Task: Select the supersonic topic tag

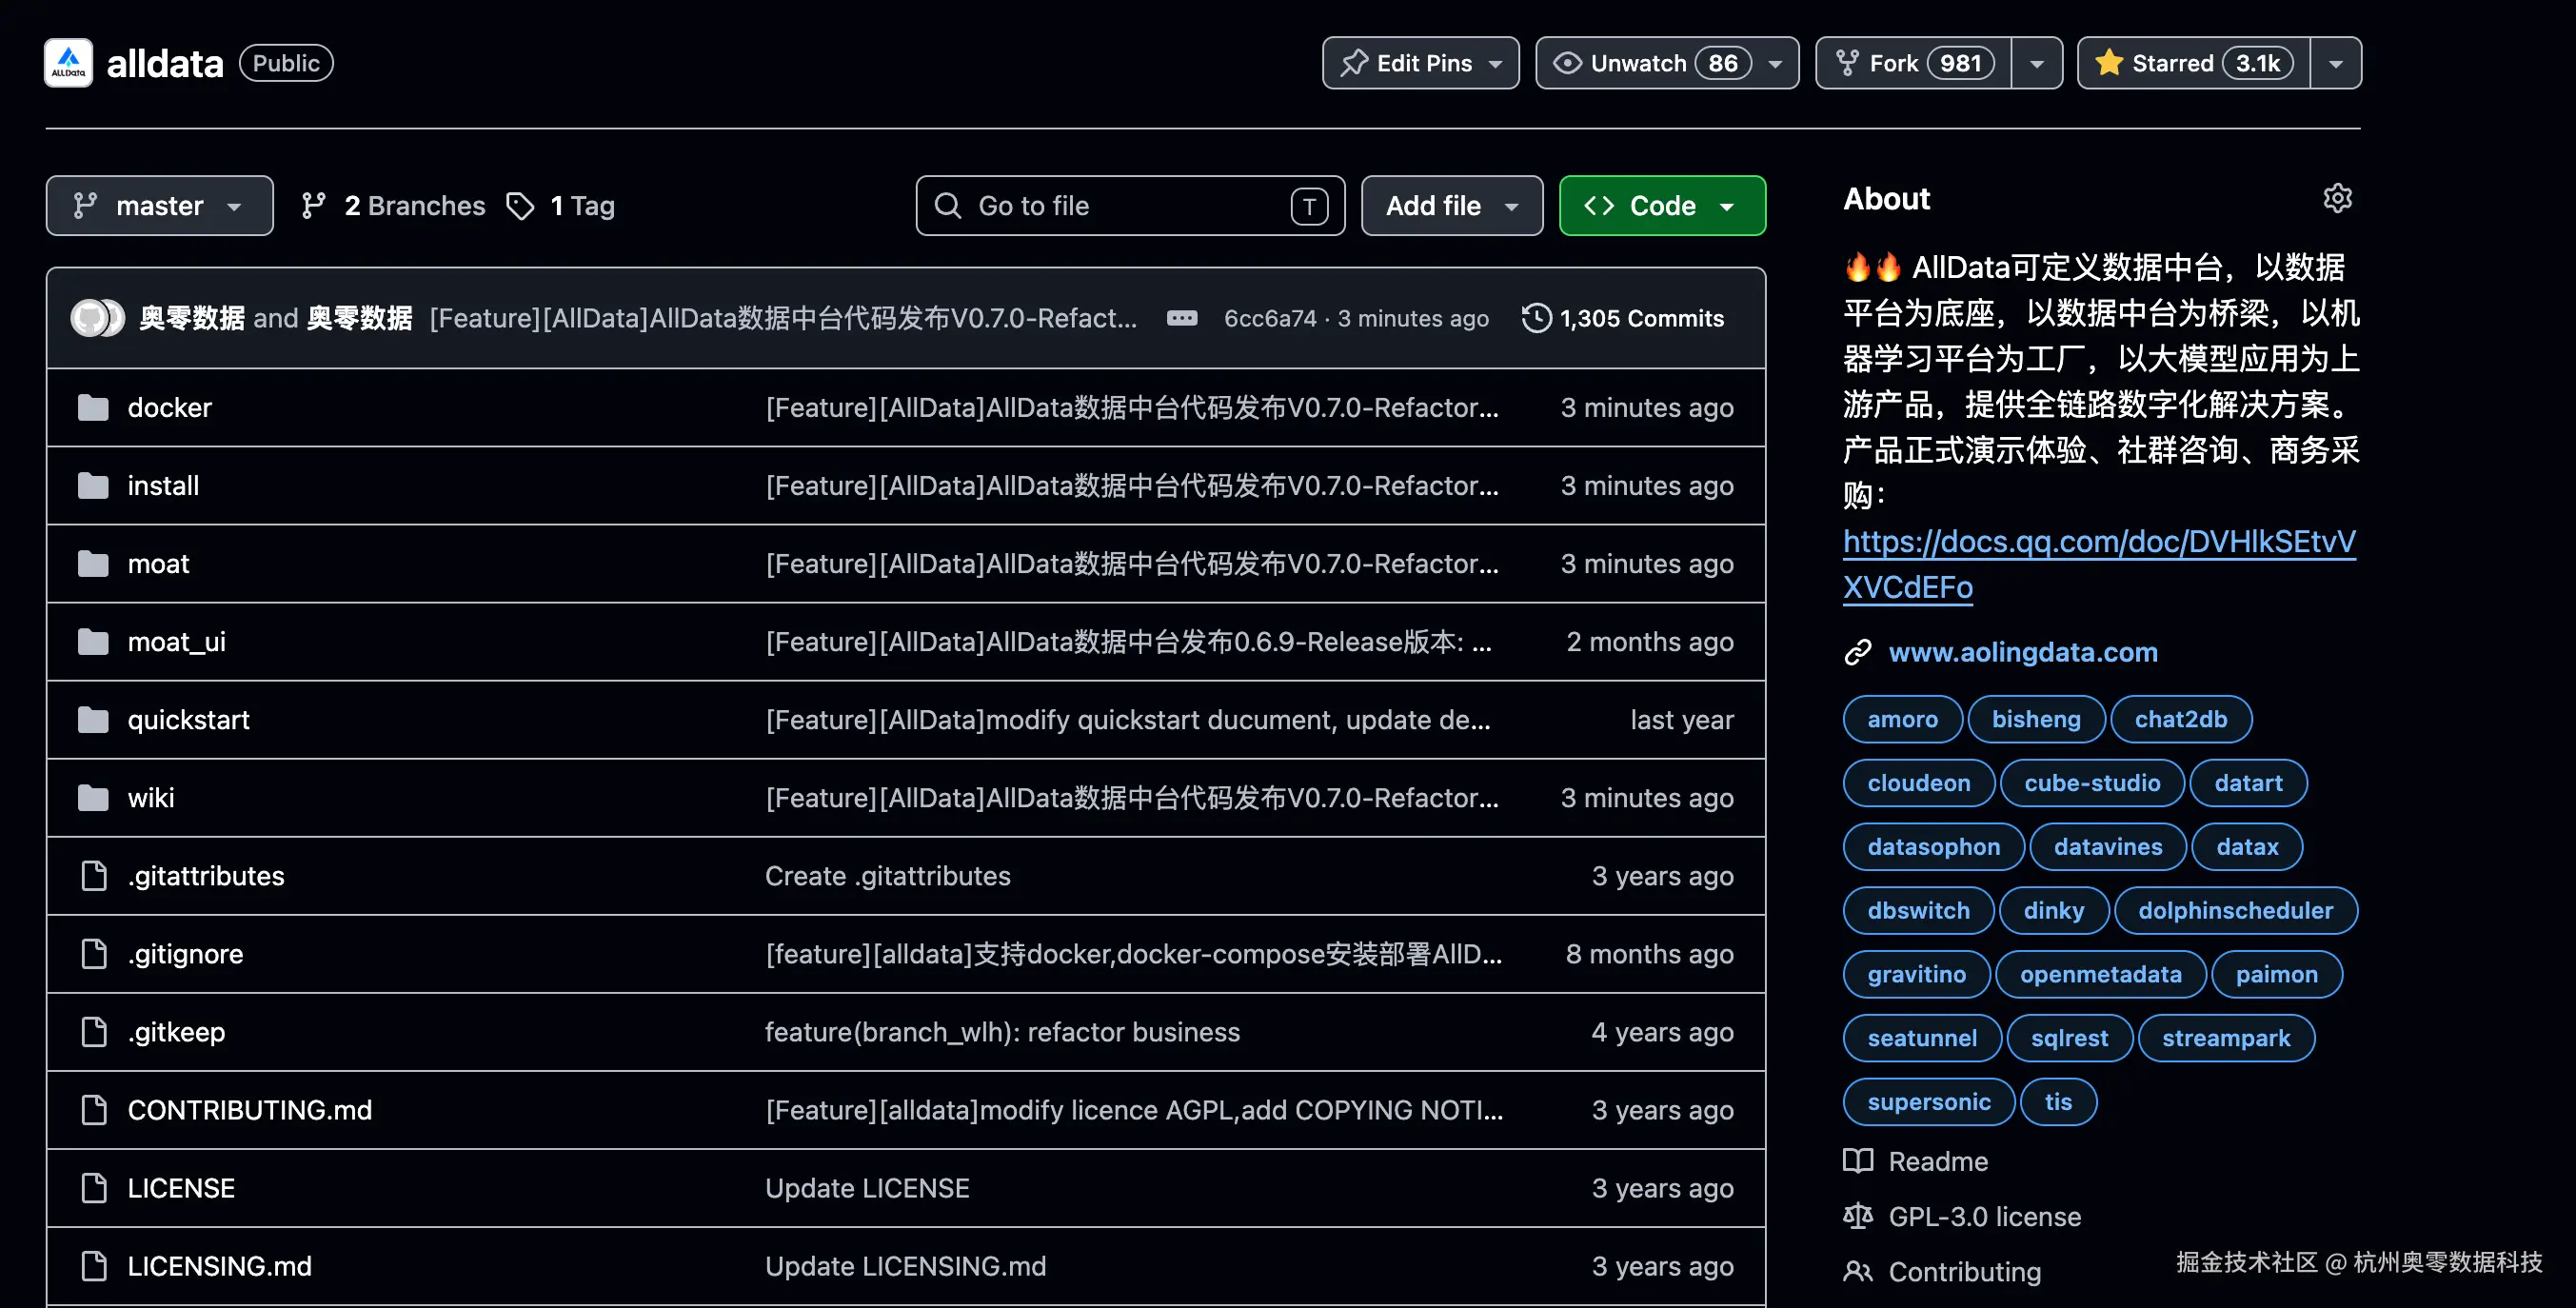Action: point(1929,1102)
